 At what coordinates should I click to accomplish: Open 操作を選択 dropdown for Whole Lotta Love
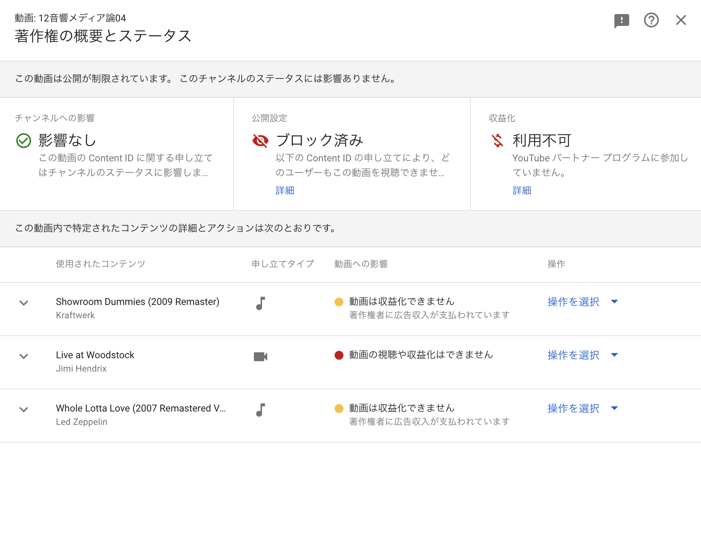(583, 409)
